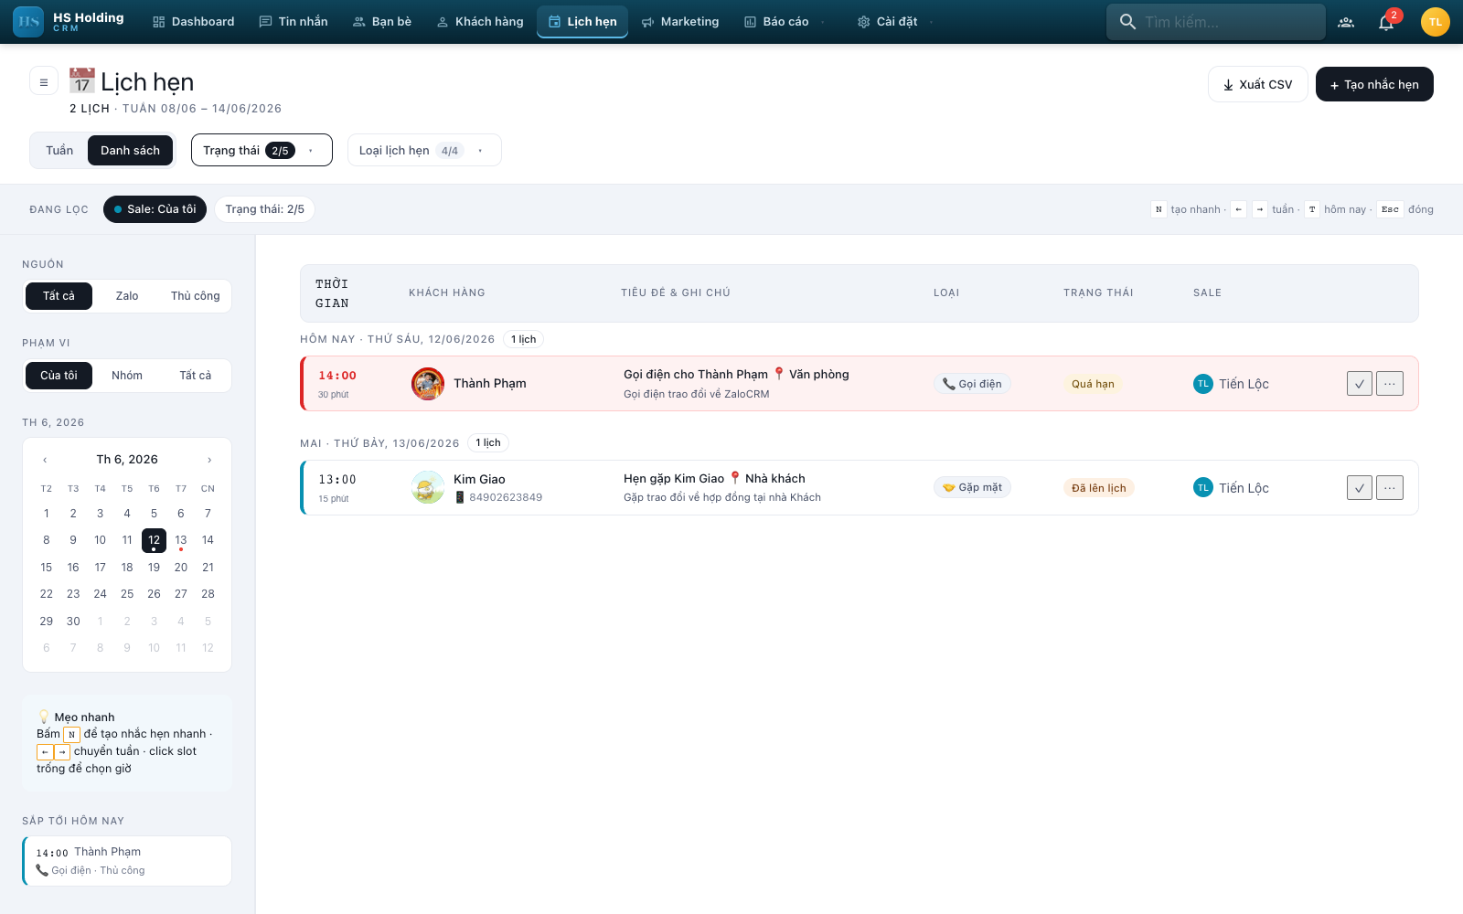Open more options for Kim Giao appointment

point(1390,488)
